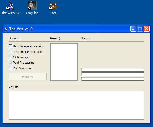
Task: Click the middle Status progress bar
Action: click(x=113, y=74)
